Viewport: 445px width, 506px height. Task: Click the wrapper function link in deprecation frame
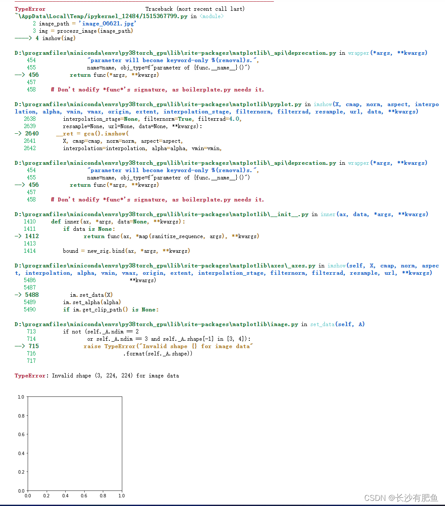point(359,53)
